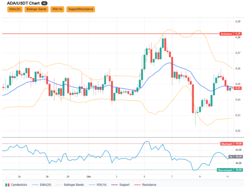Click the date label 29 on time axis
The width and height of the screenshot is (246, 187).
coord(68,177)
